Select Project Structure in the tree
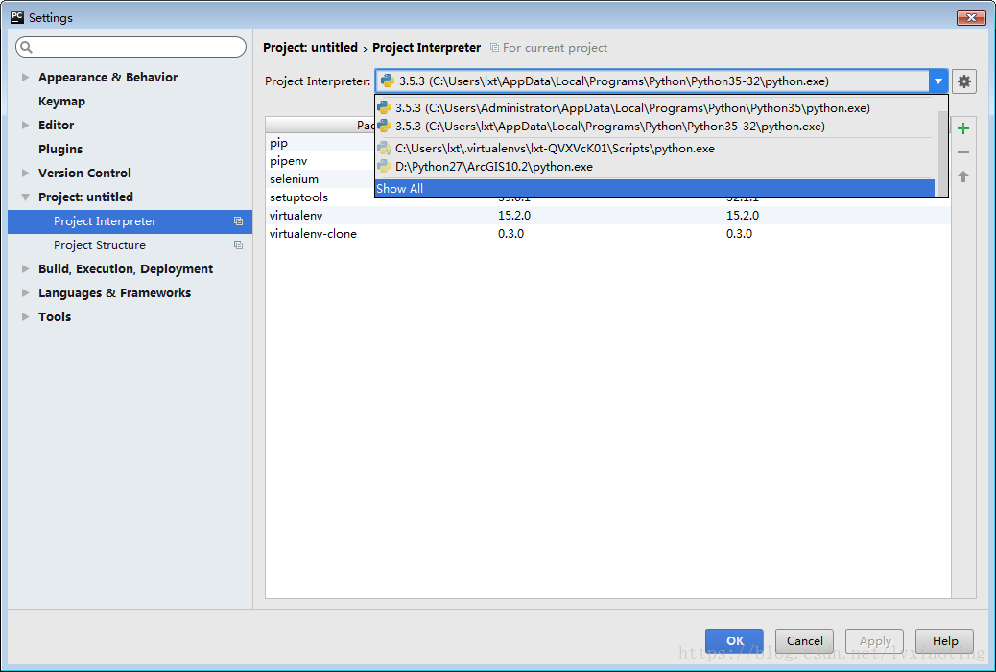 pos(130,245)
